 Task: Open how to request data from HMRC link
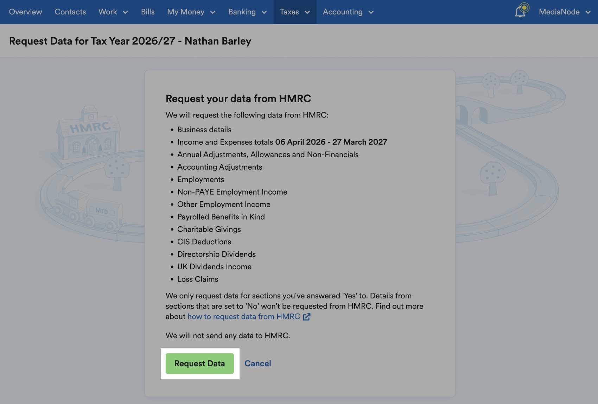click(244, 317)
